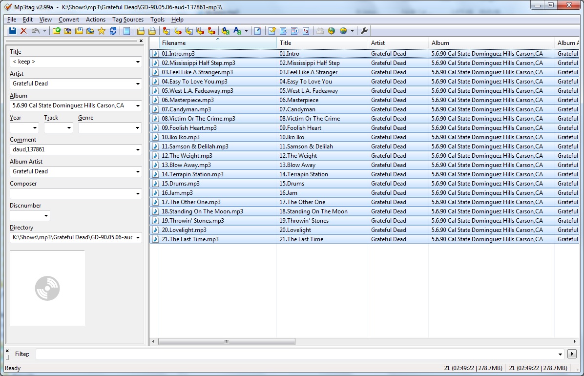The height and width of the screenshot is (376, 584).
Task: Sort files by the Filename column header
Action: (218, 43)
